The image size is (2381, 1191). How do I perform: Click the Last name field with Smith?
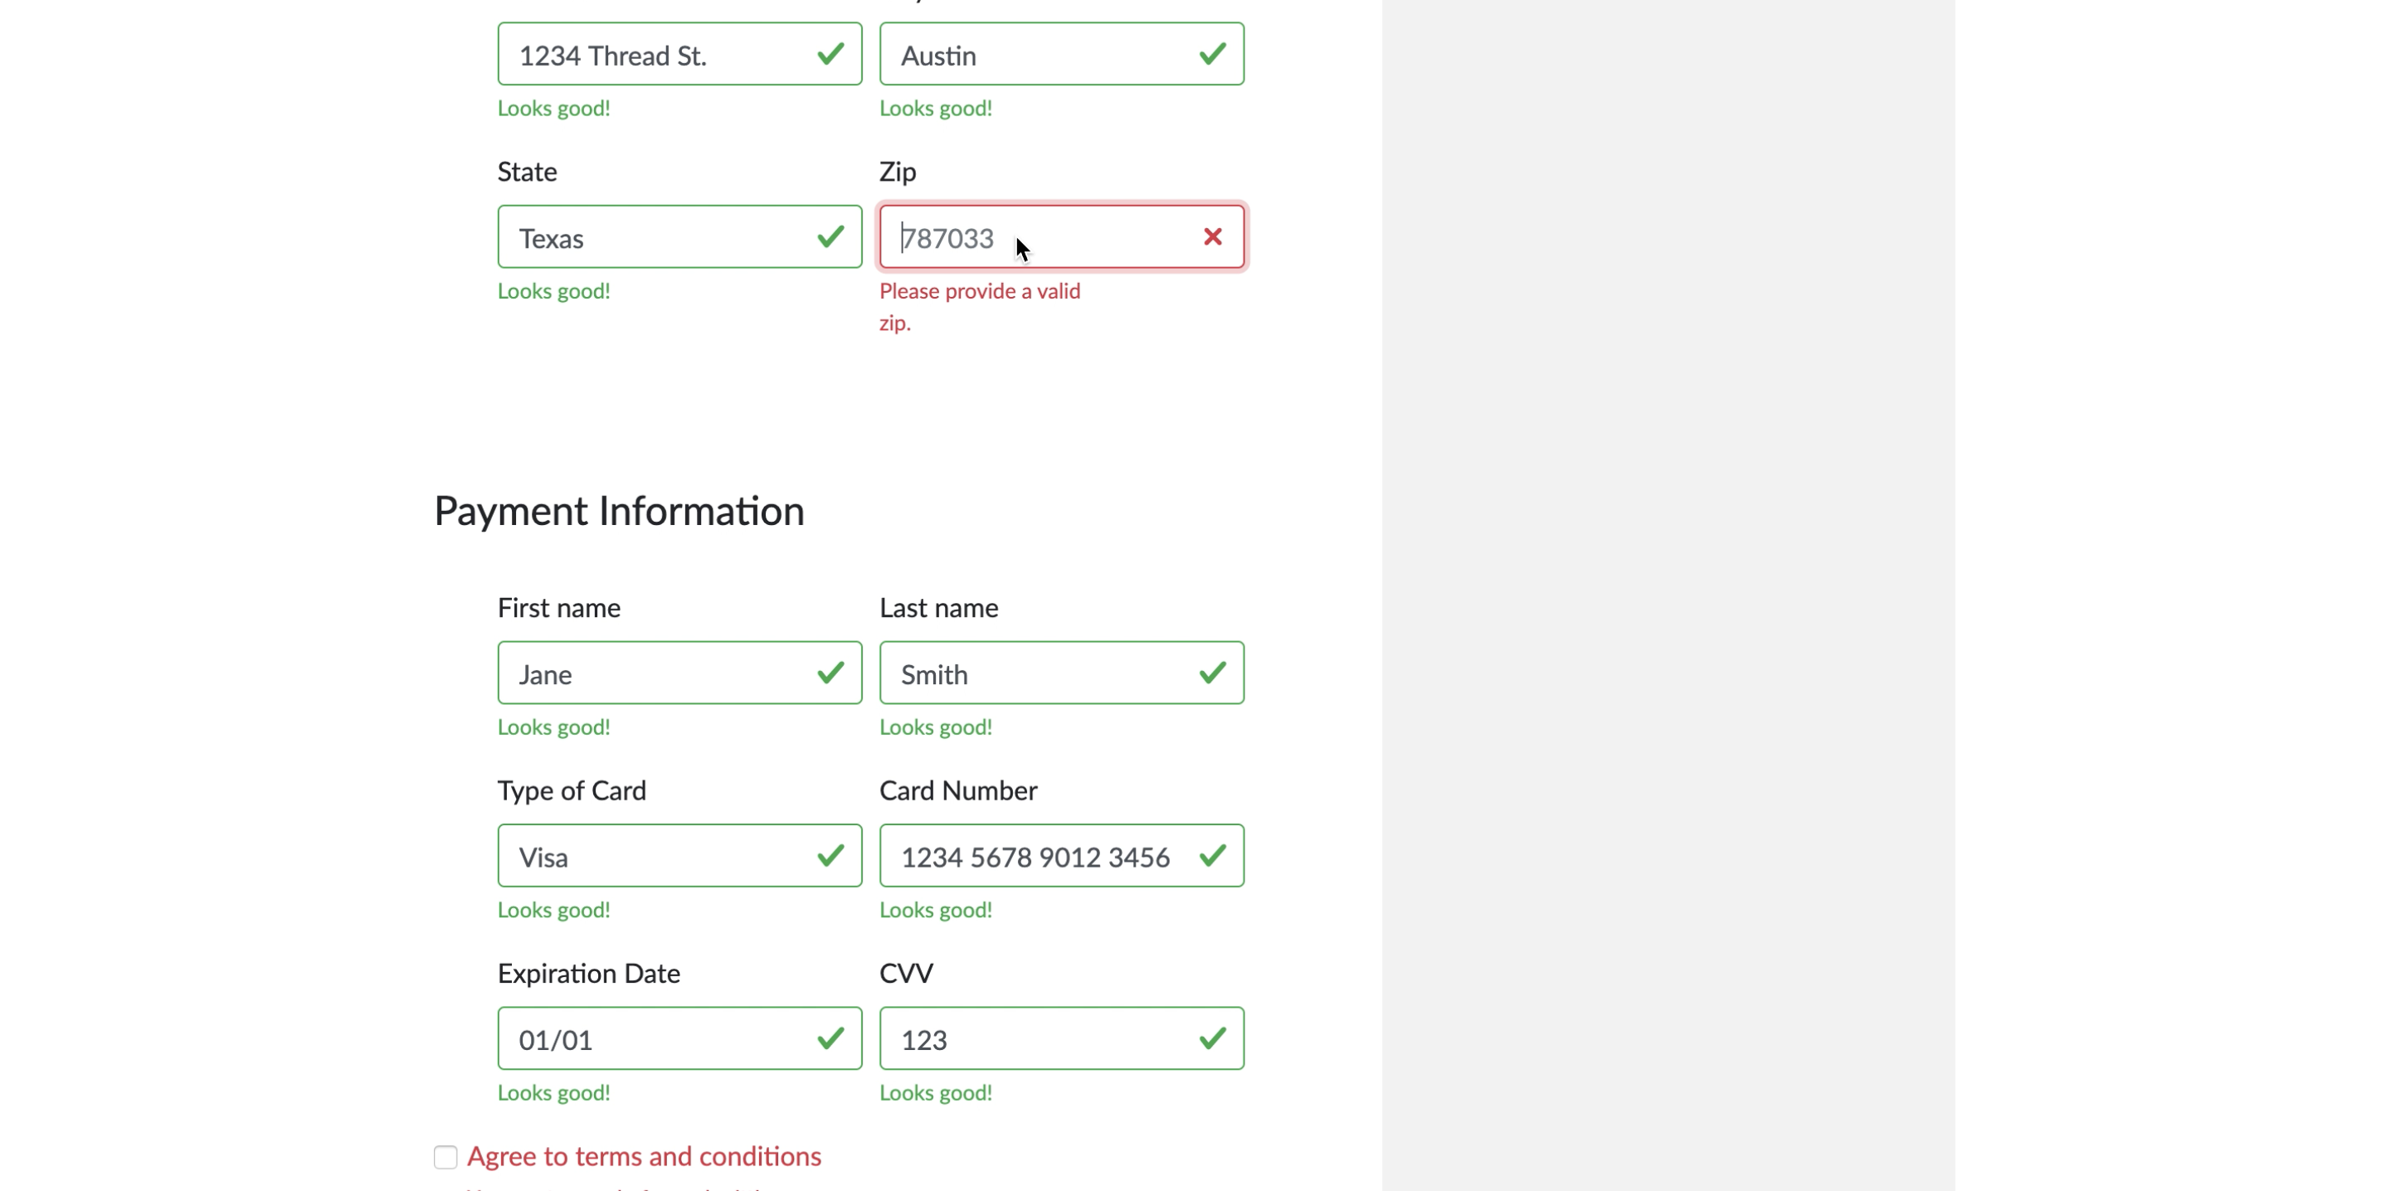click(x=1035, y=673)
